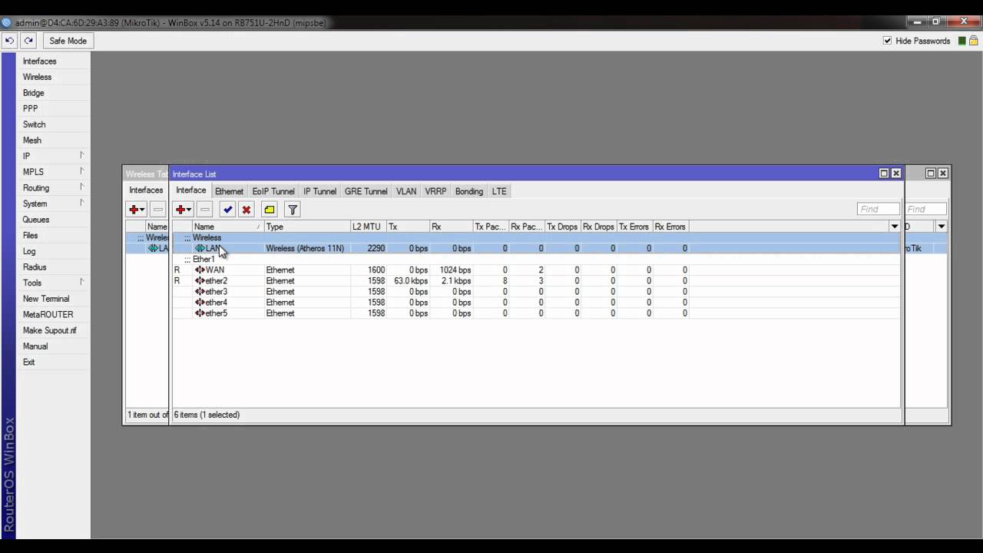Open Files from the sidebar
This screenshot has width=983, height=553.
click(x=30, y=235)
